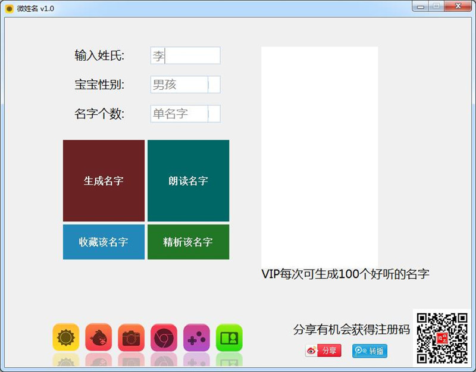Open the pink Chrome-style browser icon

(164, 337)
